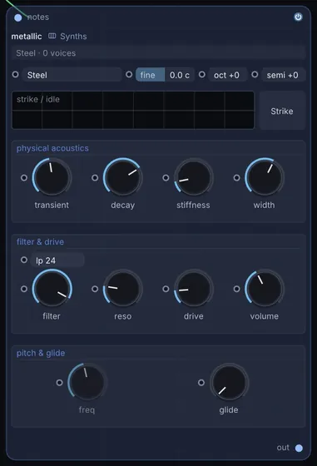Click modulation port beside freq knob
This screenshot has height=466, width=317.
pos(59,383)
